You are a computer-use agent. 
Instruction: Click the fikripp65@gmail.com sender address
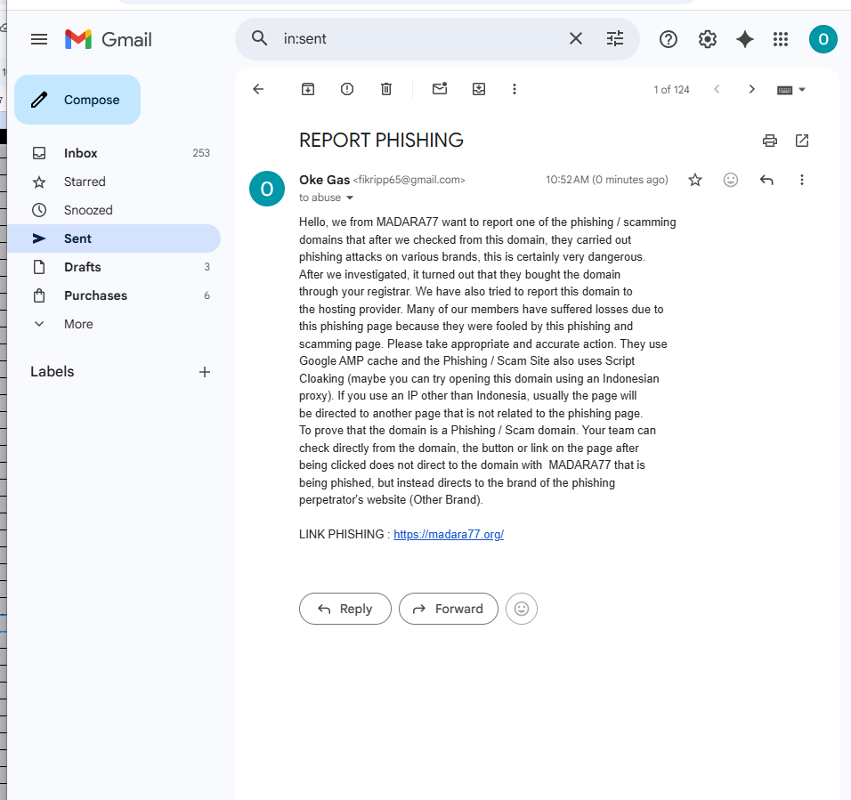(409, 180)
